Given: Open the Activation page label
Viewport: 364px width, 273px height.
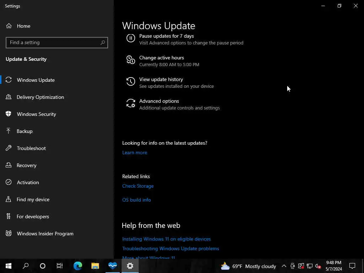Looking at the screenshot, I should (x=28, y=182).
